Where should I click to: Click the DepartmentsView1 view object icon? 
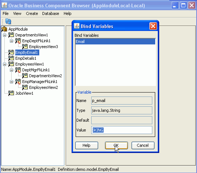point(11,35)
